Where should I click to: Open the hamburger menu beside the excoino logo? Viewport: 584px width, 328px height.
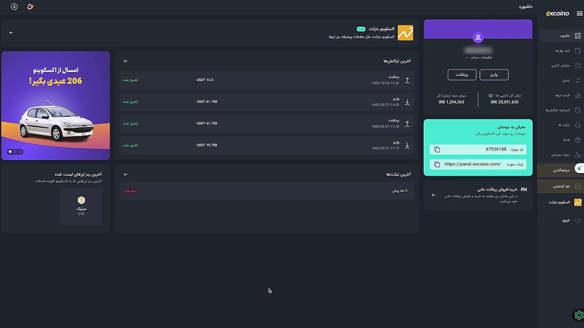[x=579, y=14]
